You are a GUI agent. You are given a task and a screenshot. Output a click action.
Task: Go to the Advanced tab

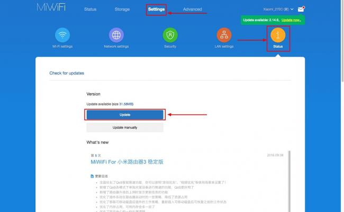coord(192,10)
